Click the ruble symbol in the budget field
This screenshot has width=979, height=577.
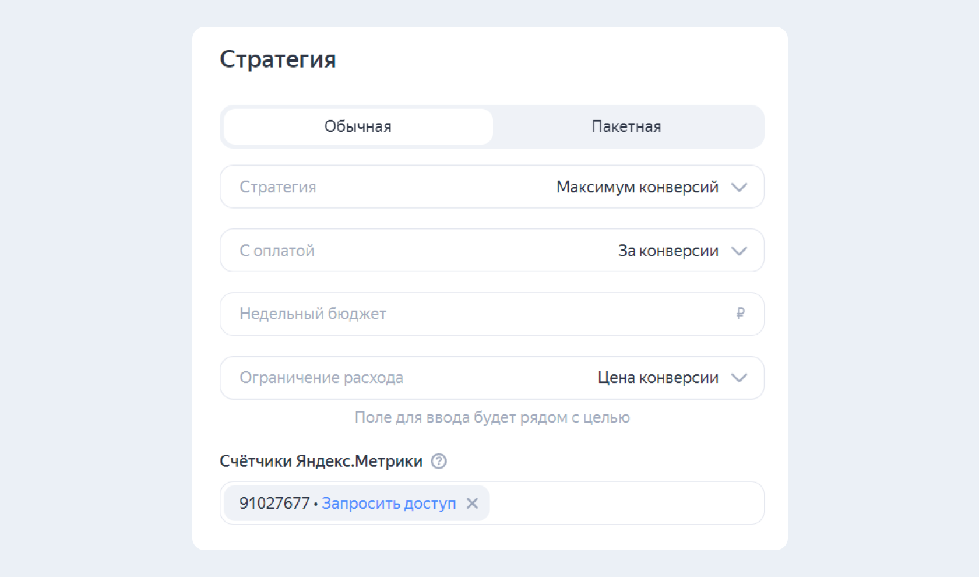pos(739,314)
